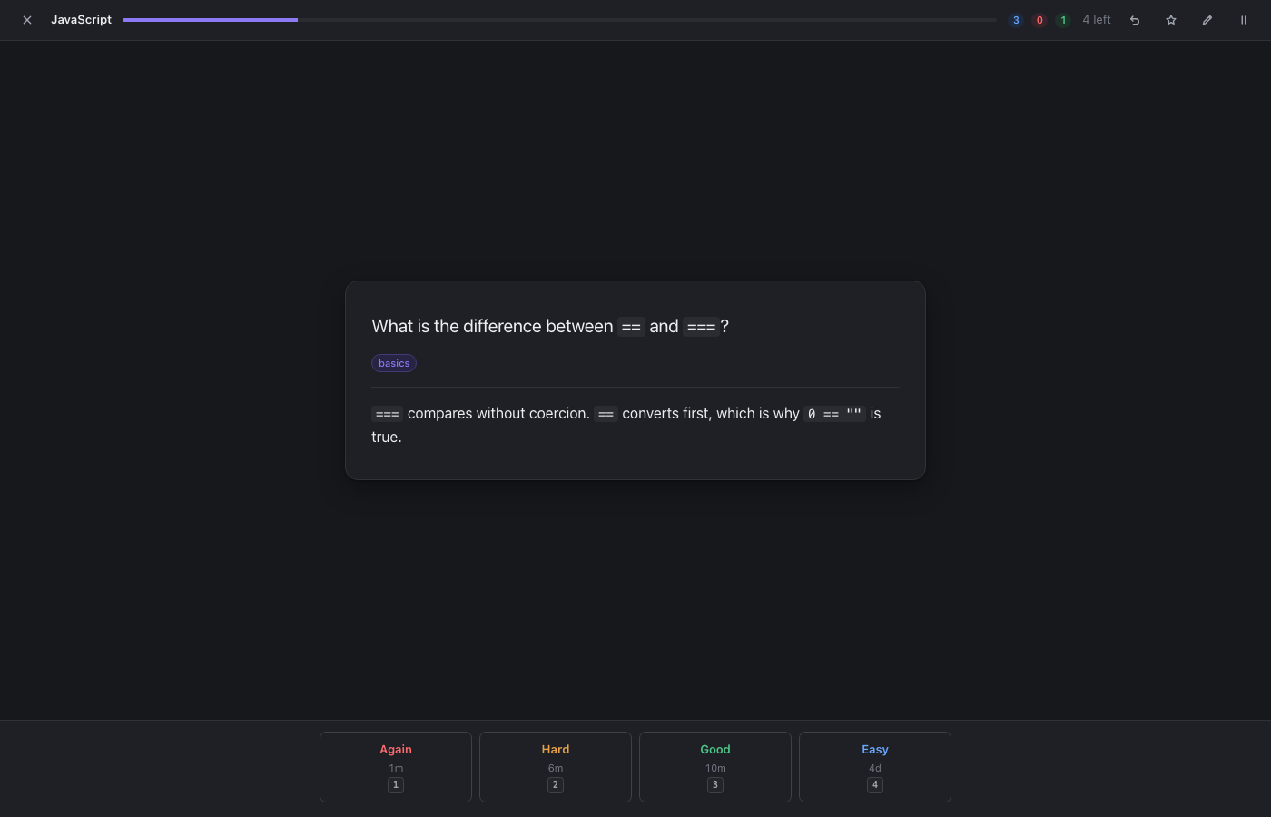Undo the last card rating

point(1135,20)
